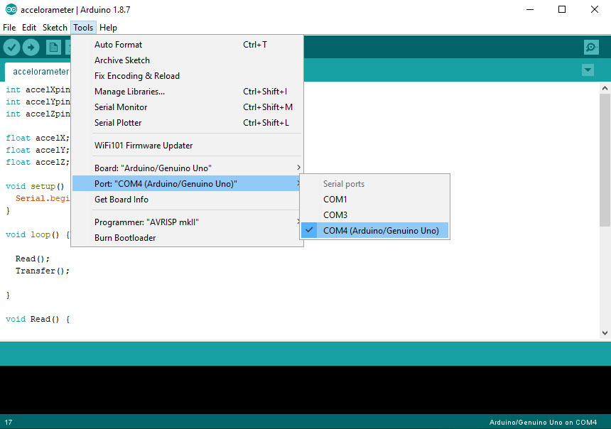This screenshot has height=429, width=611.
Task: Run Auto Format from Tools menu
Action: [118, 45]
